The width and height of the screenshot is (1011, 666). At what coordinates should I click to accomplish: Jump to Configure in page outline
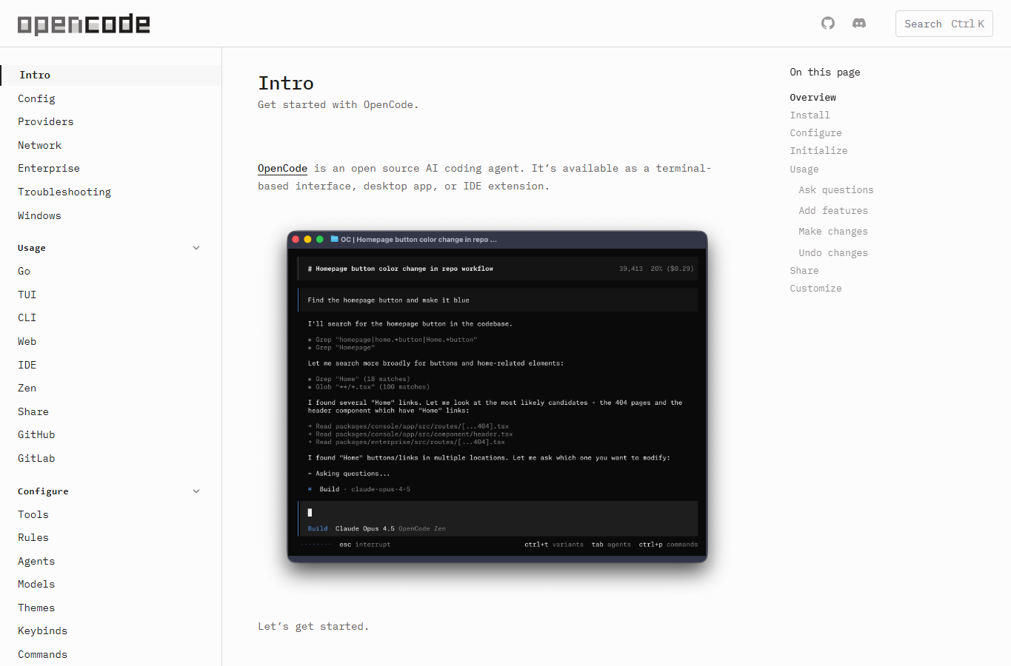[815, 132]
